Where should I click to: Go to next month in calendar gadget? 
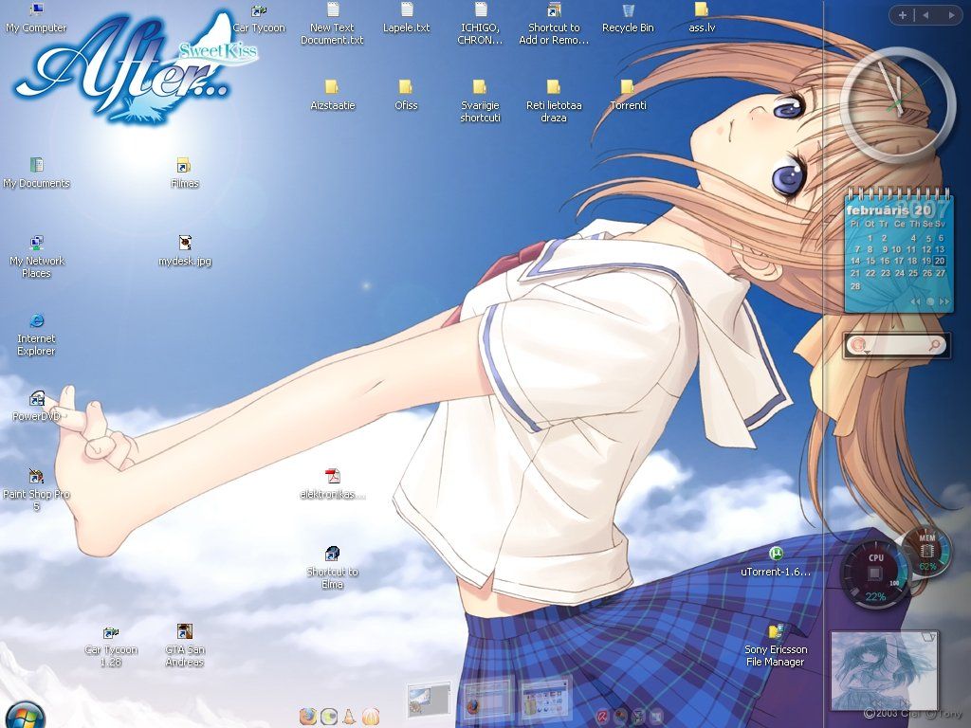(x=944, y=301)
